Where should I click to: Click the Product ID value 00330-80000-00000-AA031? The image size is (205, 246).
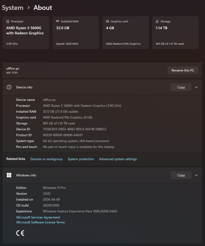(x=63, y=135)
